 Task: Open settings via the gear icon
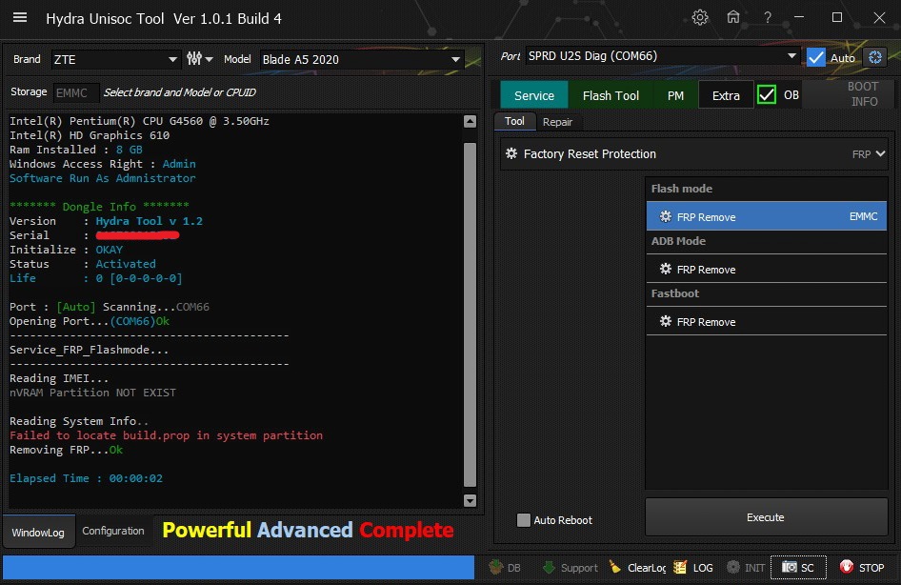pyautogui.click(x=700, y=18)
